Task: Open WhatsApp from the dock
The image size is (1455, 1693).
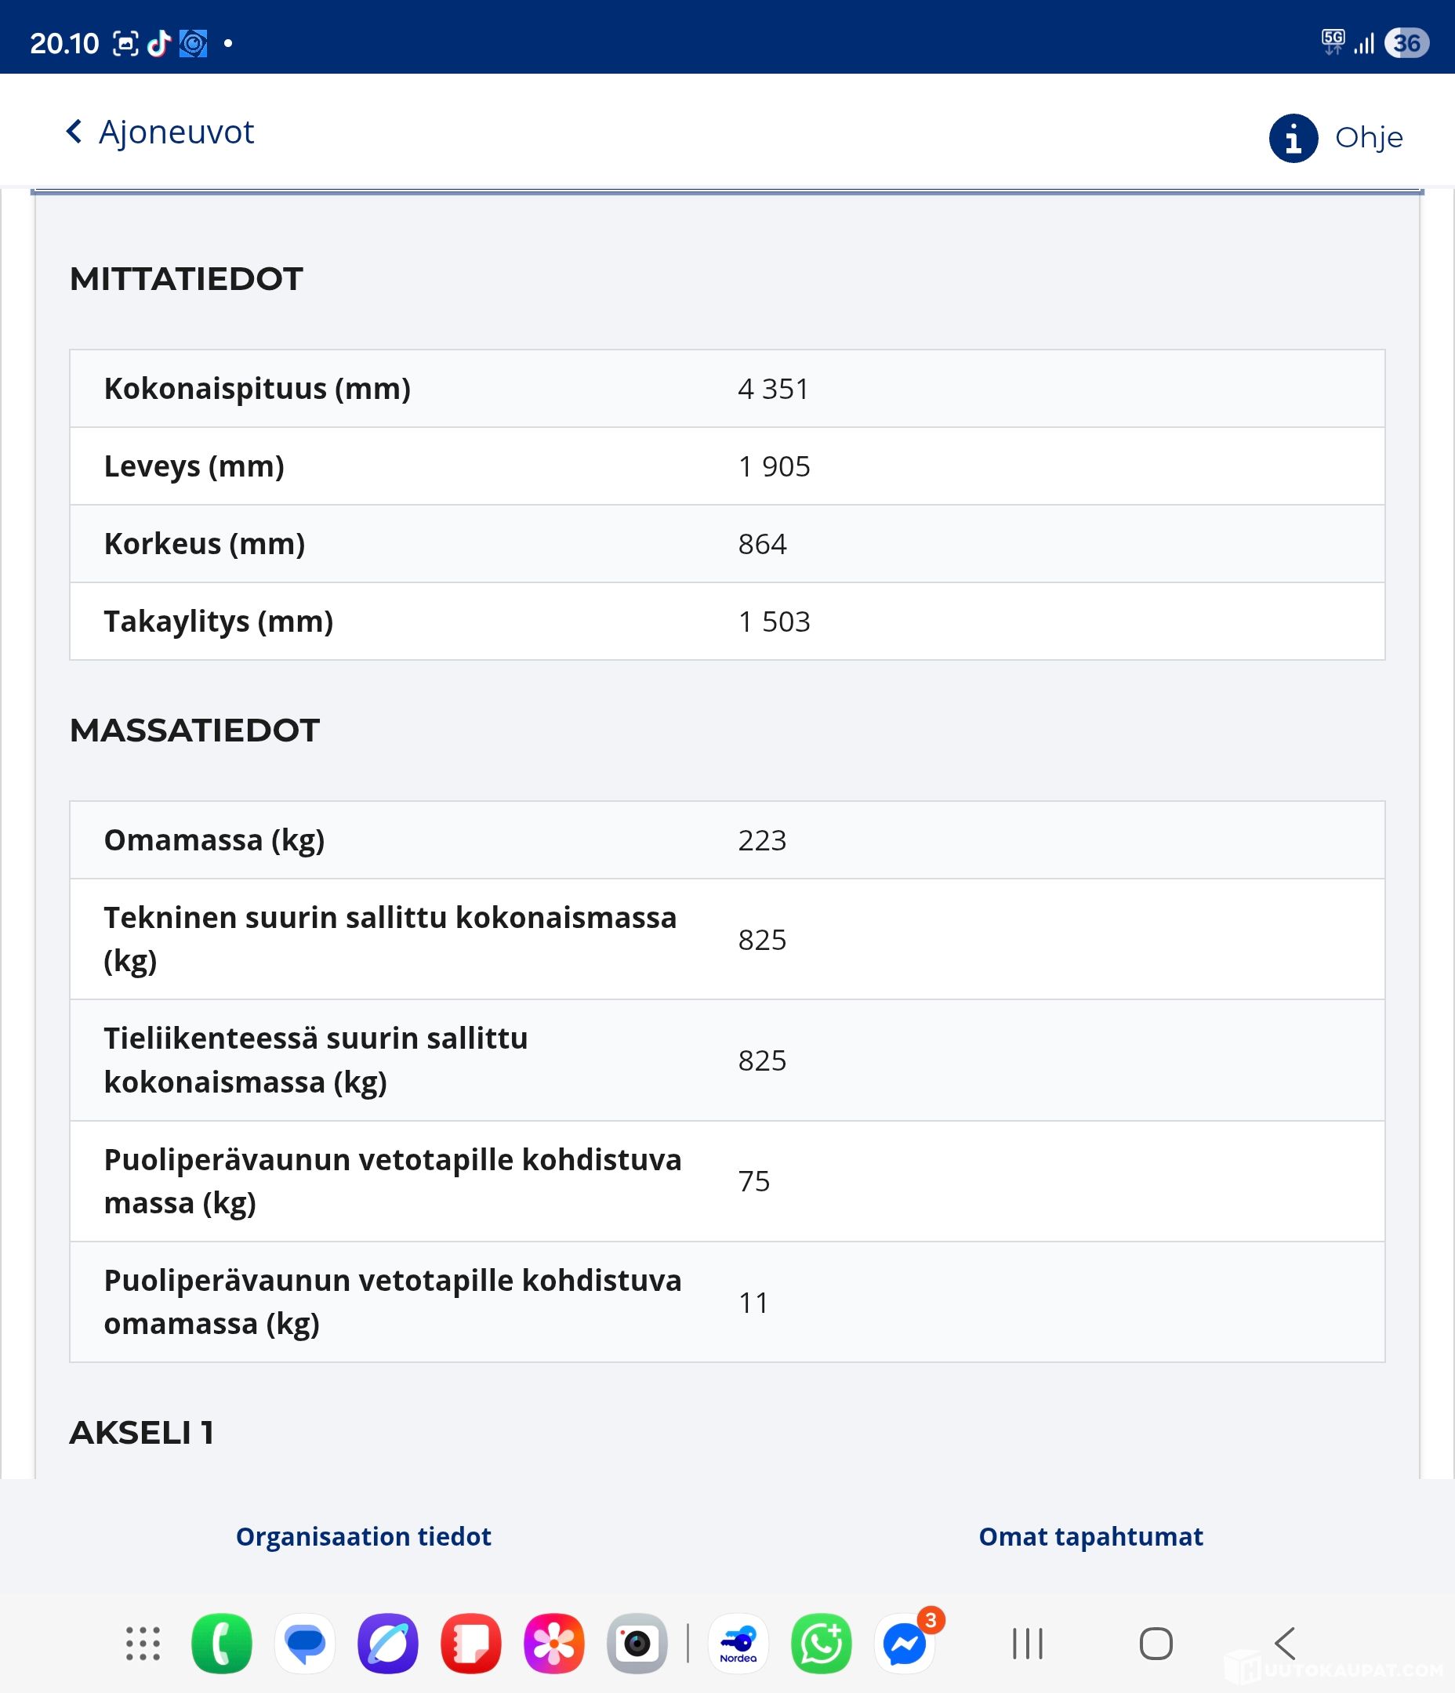Action: [821, 1643]
